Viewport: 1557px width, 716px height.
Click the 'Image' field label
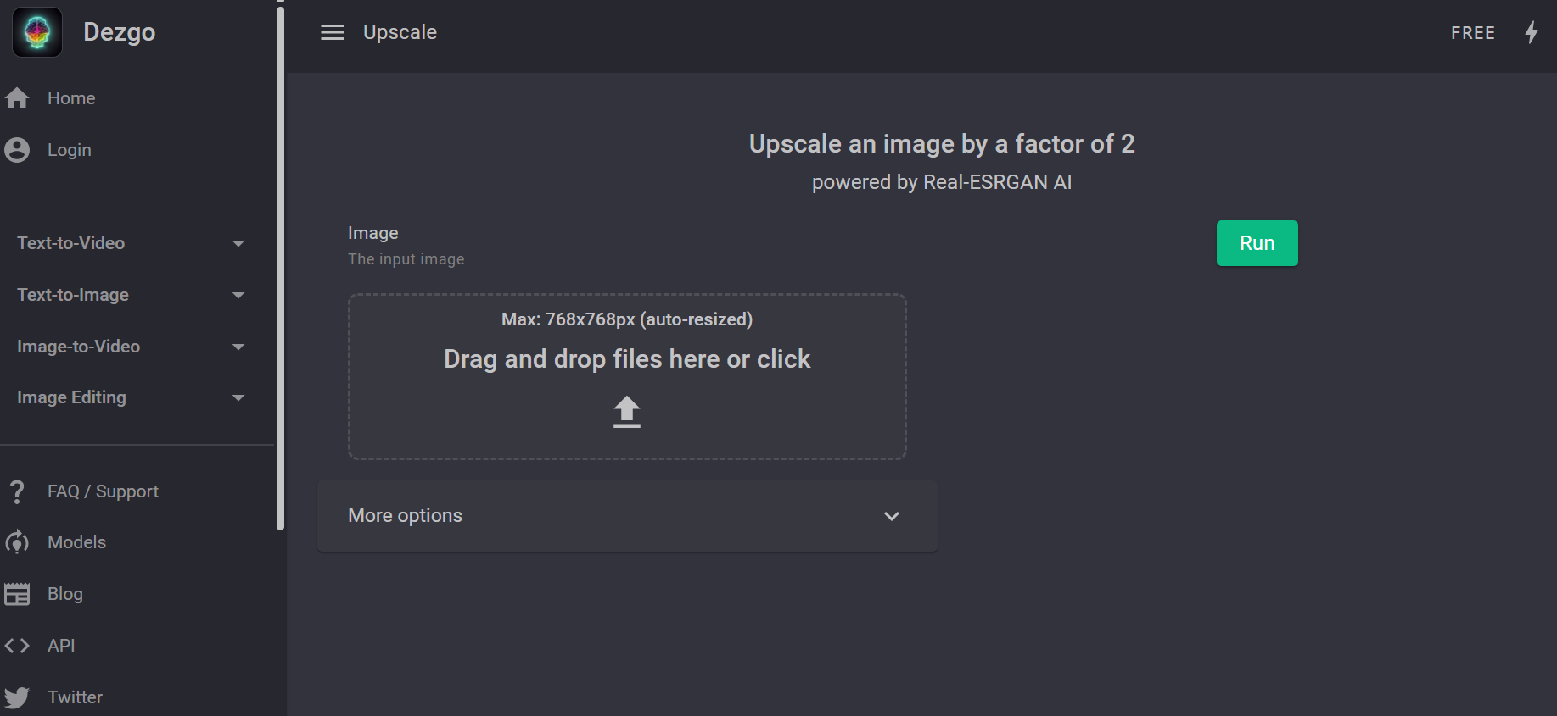[373, 233]
